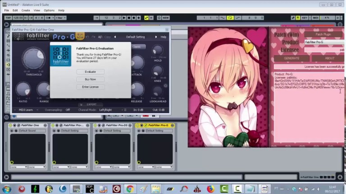The height and width of the screenshot is (194, 346).
Task: Toggle the KEY map mode switch
Action: (305, 18)
